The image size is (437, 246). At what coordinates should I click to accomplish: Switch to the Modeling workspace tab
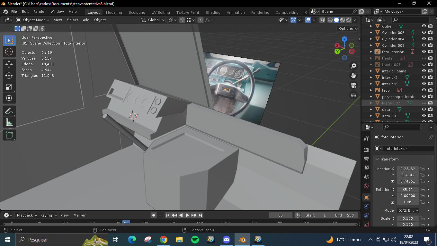pyautogui.click(x=114, y=12)
